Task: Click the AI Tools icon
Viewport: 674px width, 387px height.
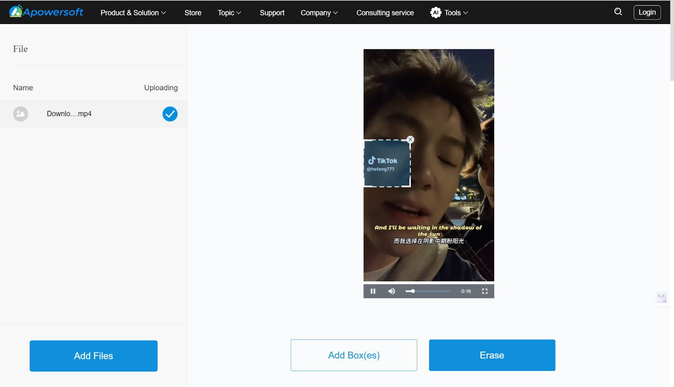Action: tap(436, 13)
